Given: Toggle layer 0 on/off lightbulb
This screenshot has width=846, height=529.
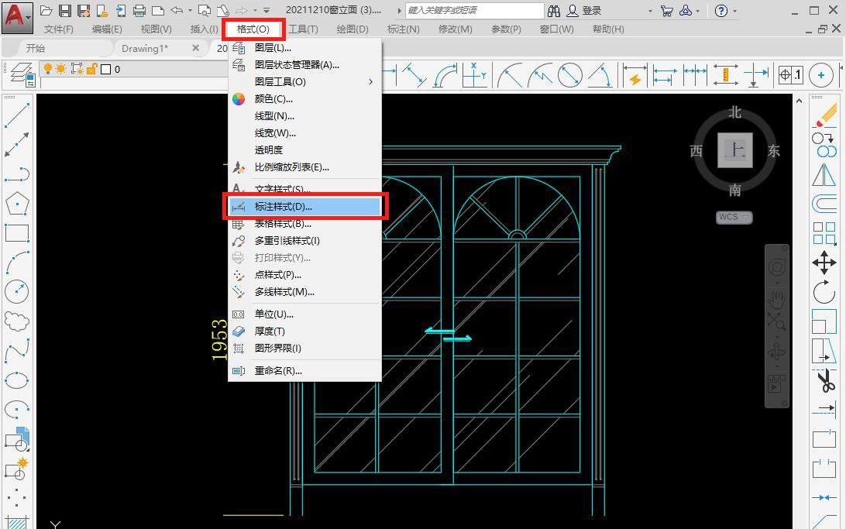Looking at the screenshot, I should point(48,68).
